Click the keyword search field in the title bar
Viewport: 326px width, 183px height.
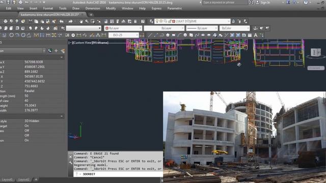tap(225, 3)
